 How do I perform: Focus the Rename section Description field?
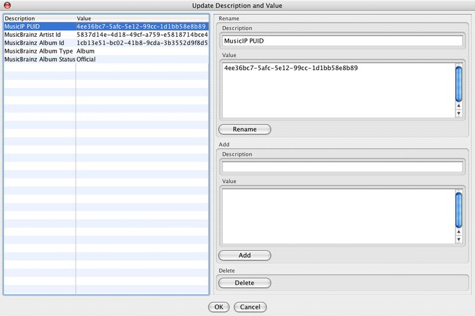point(343,41)
